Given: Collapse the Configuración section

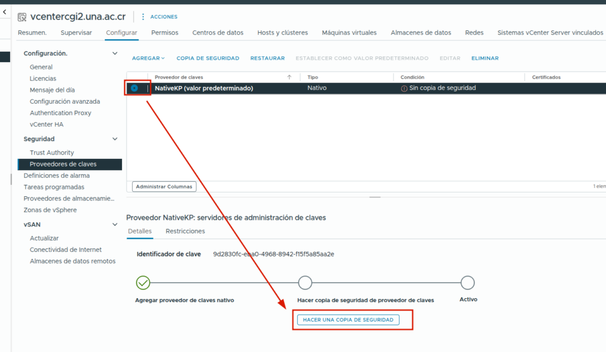Looking at the screenshot, I should click(115, 53).
